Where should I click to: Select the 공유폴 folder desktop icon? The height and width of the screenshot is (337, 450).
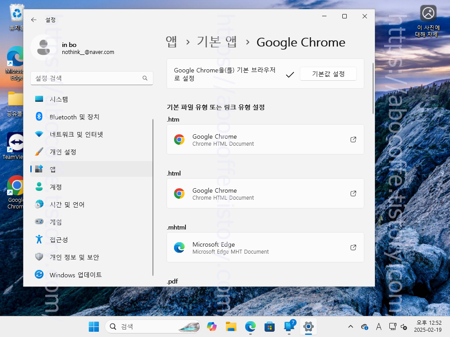tap(15, 104)
